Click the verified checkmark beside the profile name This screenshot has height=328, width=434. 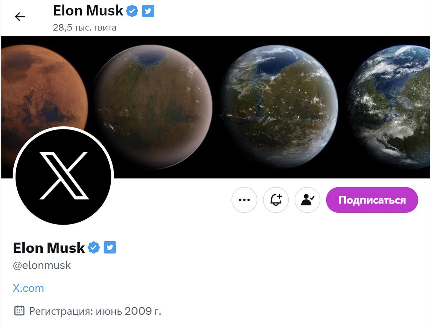click(94, 248)
